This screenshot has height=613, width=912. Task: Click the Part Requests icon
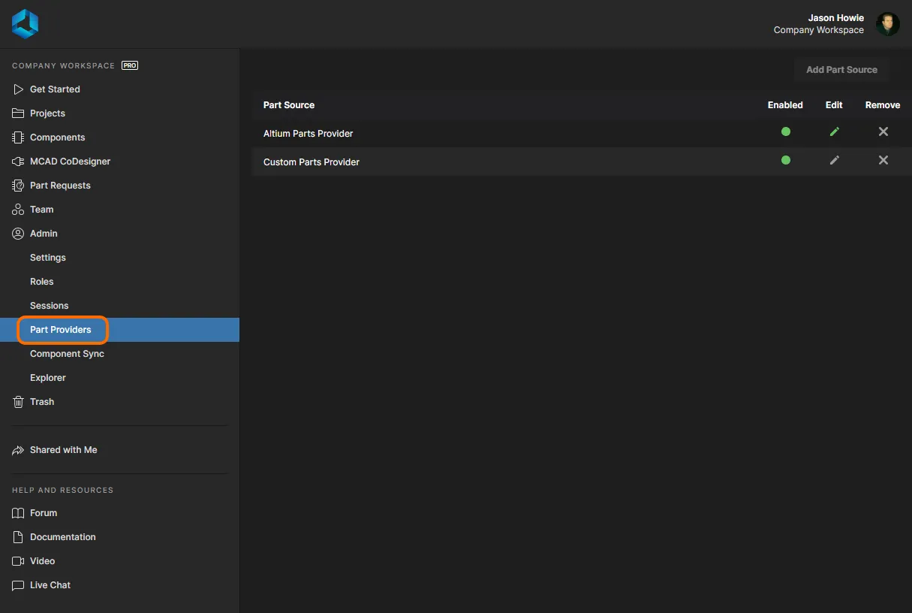pos(18,186)
